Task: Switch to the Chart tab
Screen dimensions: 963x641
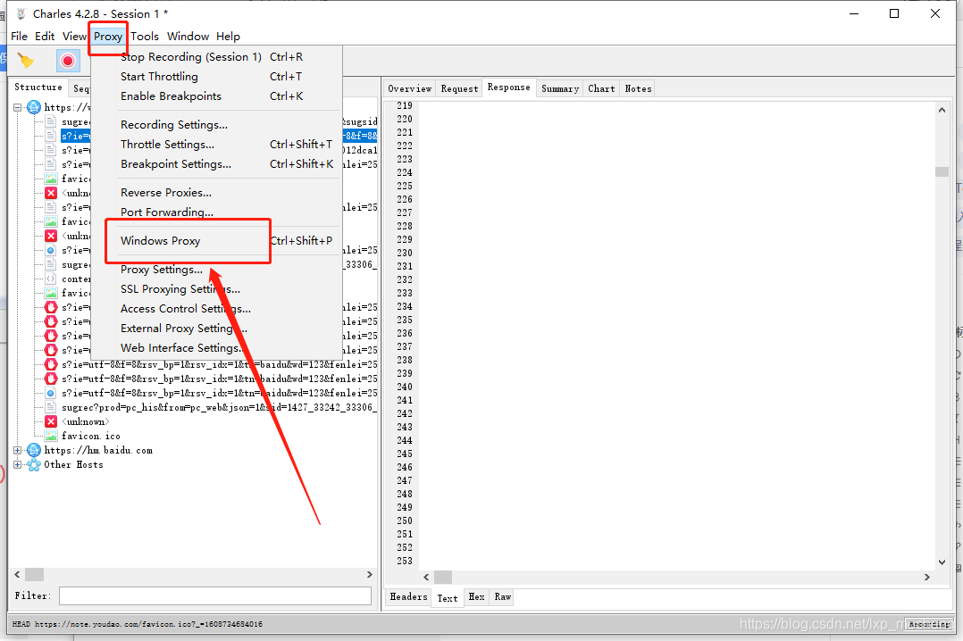Action: (x=601, y=88)
